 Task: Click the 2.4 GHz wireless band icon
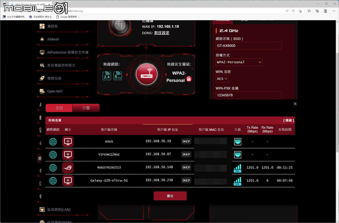107,76
